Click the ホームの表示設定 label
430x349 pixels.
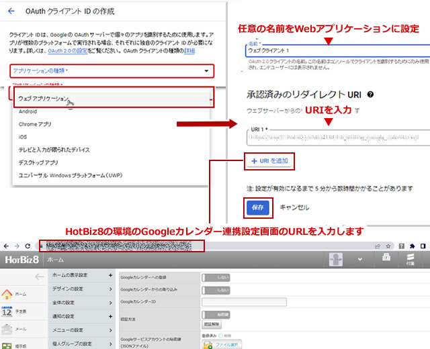(70, 275)
